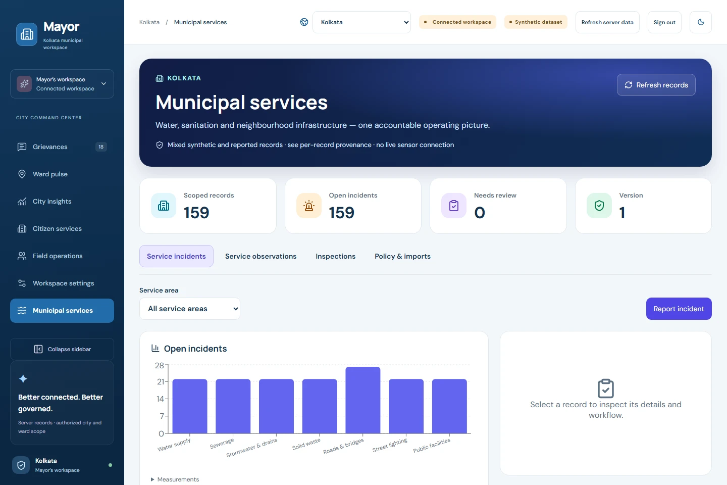Click the Street lighting bar in chart
Screen dimensions: 727x485
pyautogui.click(x=406, y=406)
